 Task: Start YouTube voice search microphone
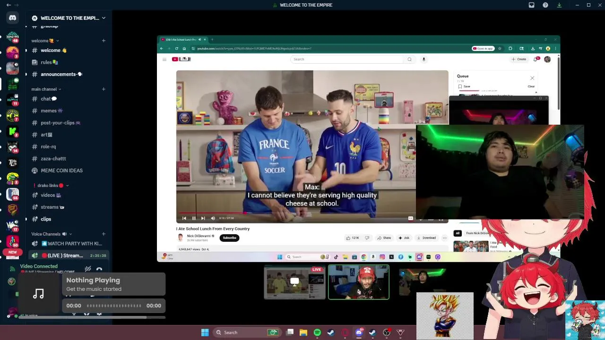point(424,59)
